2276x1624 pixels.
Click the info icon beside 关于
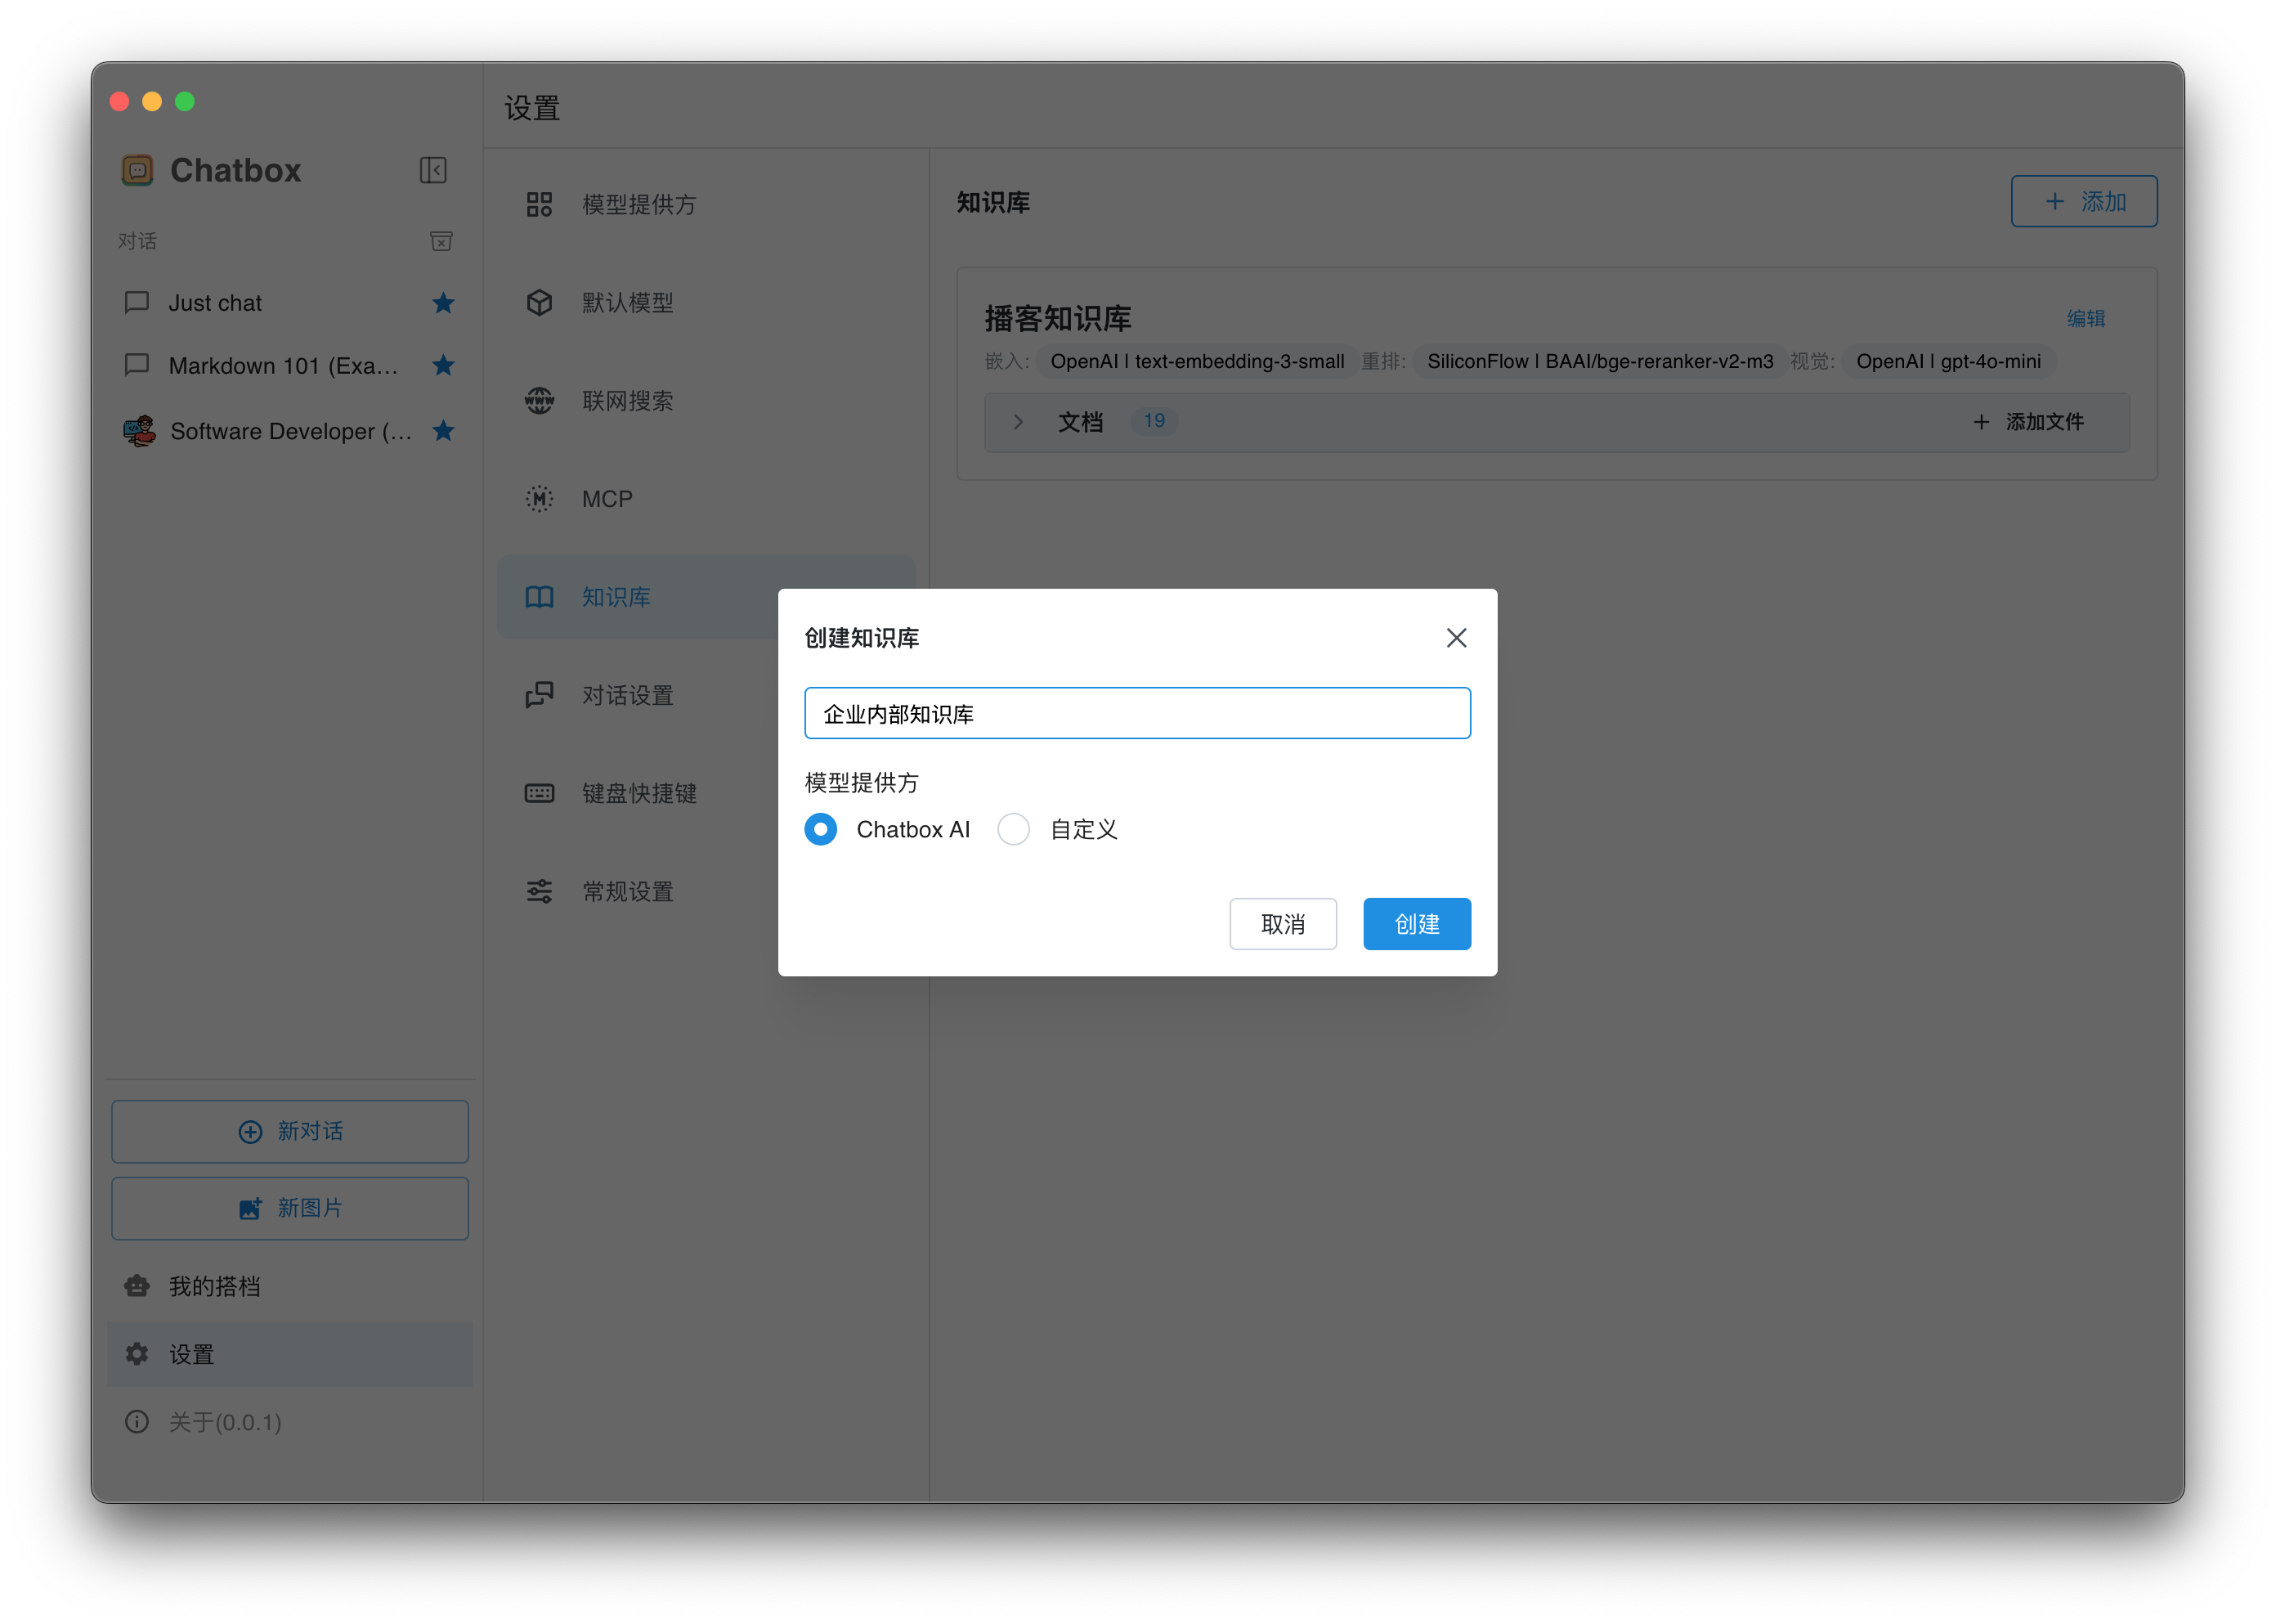137,1422
